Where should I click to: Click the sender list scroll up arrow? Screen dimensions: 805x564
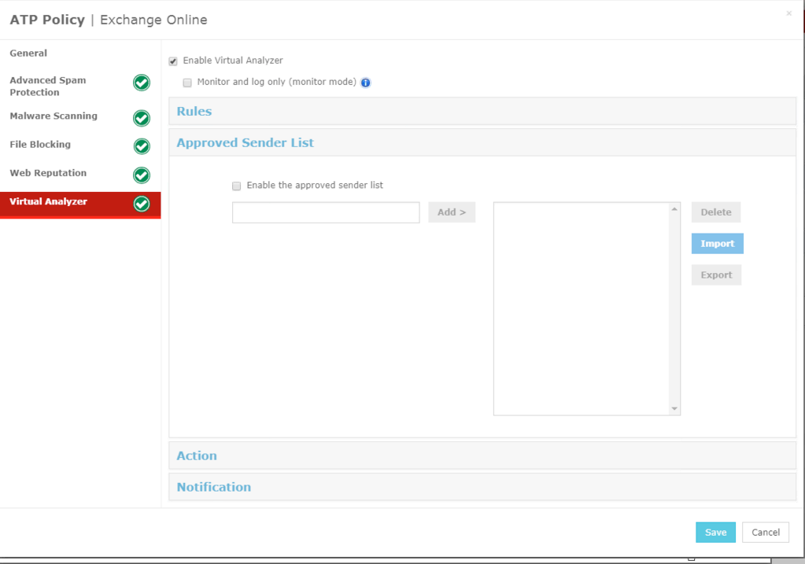674,209
